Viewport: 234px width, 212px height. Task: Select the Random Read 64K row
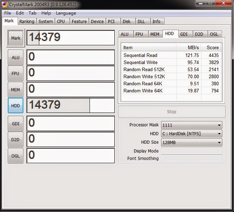pos(171,84)
